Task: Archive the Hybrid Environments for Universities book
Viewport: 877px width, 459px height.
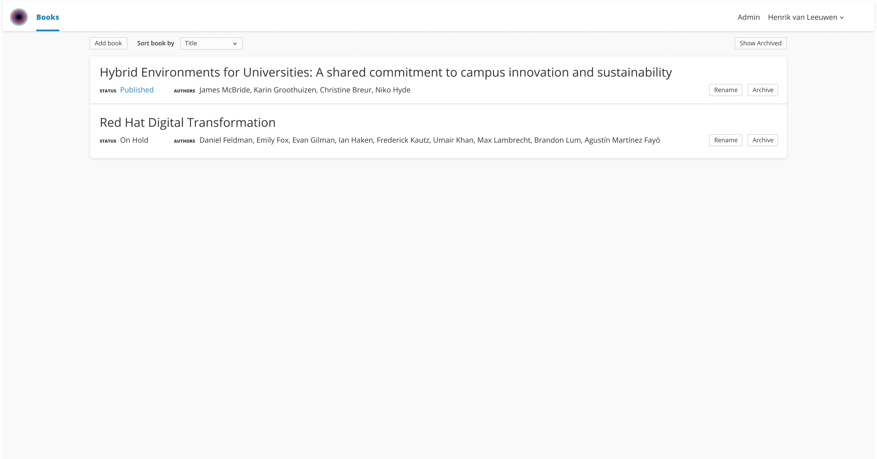Action: 763,90
